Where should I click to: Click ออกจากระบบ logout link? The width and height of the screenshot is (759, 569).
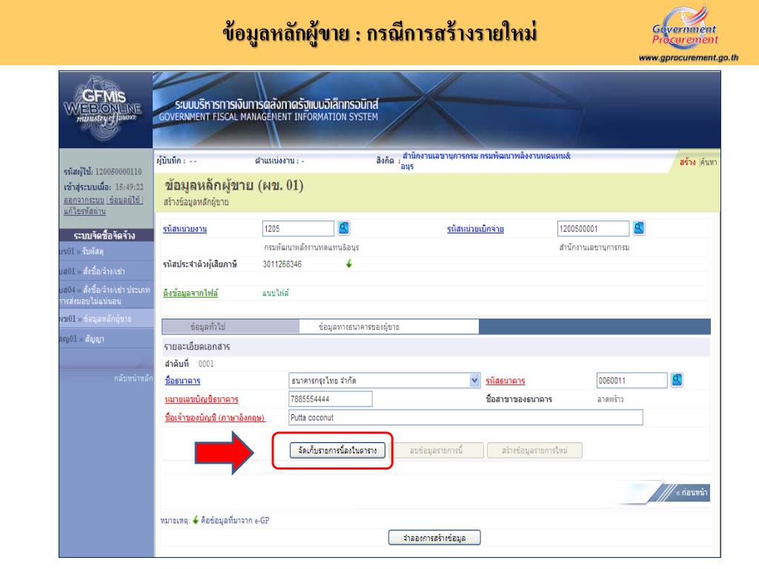click(x=84, y=200)
